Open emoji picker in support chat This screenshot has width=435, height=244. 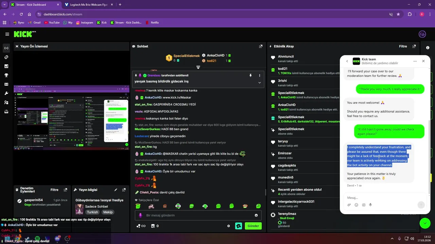[x=356, y=205]
